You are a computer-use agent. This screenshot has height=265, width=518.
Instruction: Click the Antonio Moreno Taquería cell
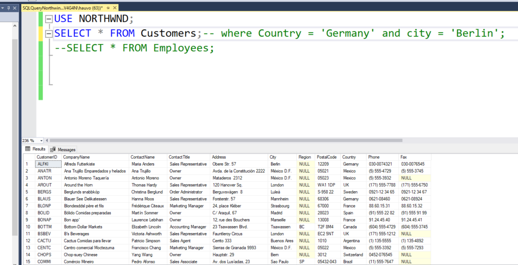[x=96, y=178]
